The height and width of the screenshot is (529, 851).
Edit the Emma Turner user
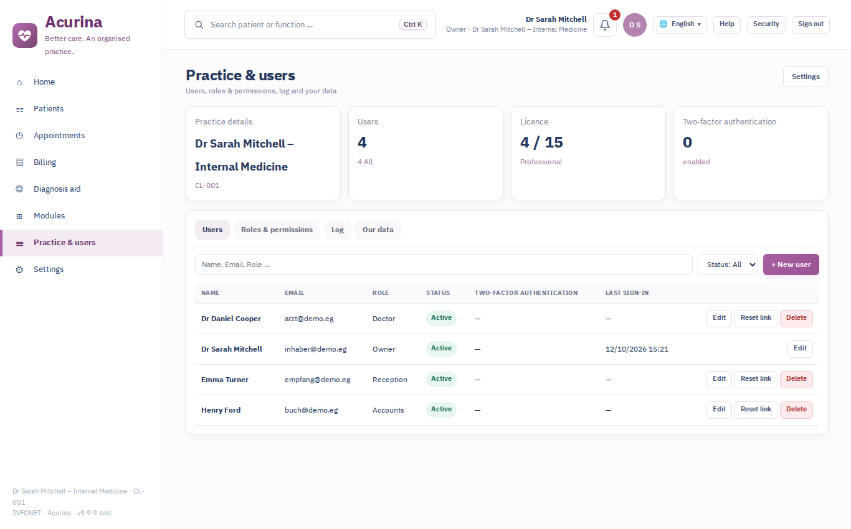(719, 379)
